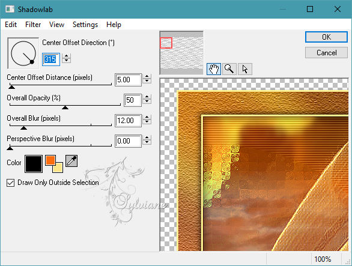Image resolution: width=352 pixels, height=266 pixels.
Task: Click the Center Offset Distance slider handle
Action: [11, 87]
